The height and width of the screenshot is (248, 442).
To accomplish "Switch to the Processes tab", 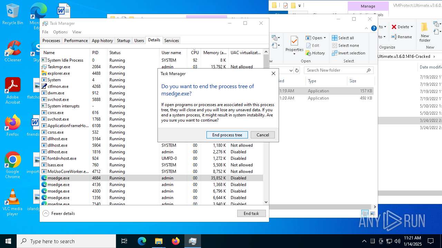I will [51, 41].
